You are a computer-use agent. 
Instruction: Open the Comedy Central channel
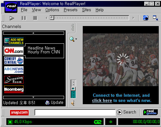tap(14, 60)
